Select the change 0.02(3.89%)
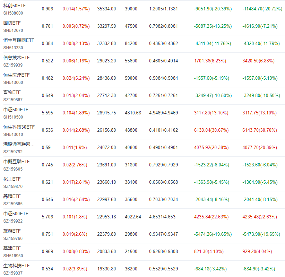The width and height of the screenshot is (285, 277). click(75, 269)
